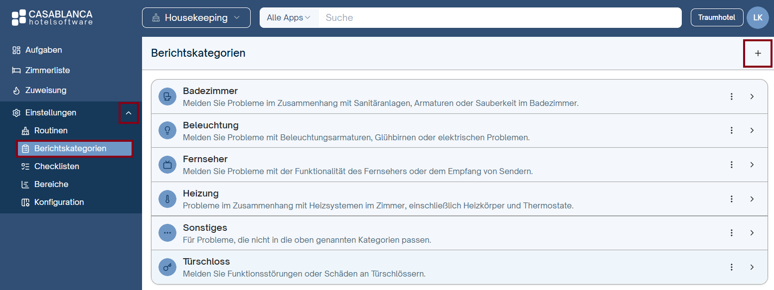Screen dimensions: 774x290
Task: Open the Housekeeping app dropdown
Action: coord(196,18)
